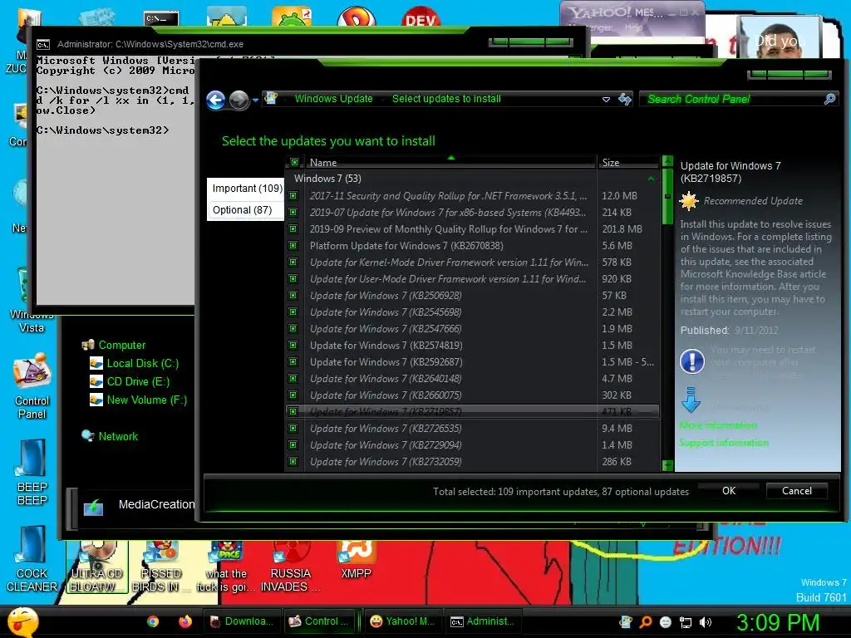Viewport: 851px width, 638px height.
Task: Open the XMPP desktop icon
Action: (x=356, y=560)
